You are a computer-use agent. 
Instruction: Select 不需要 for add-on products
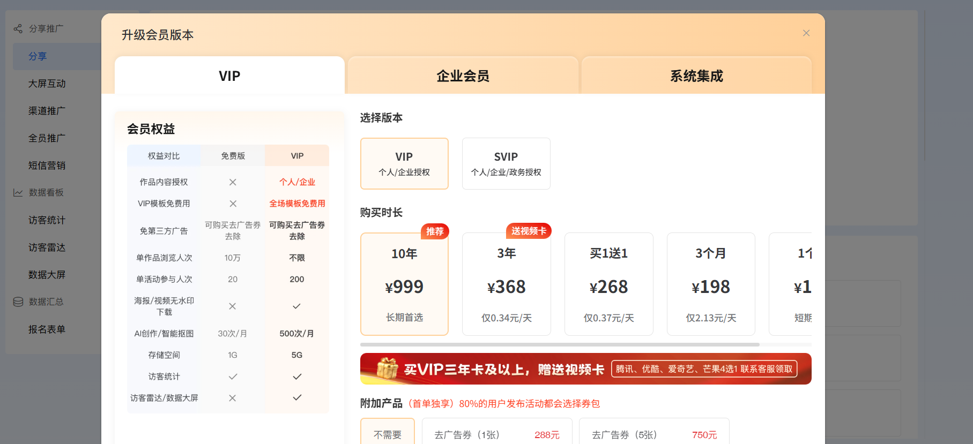tap(387, 434)
